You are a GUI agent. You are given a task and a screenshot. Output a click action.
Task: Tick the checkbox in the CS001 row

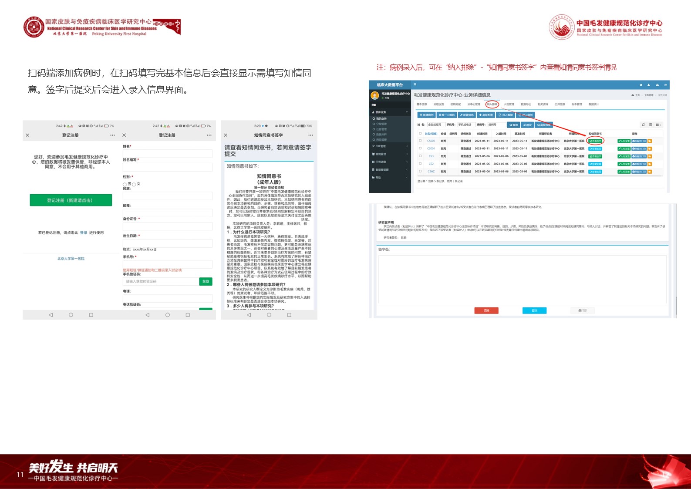pos(420,148)
